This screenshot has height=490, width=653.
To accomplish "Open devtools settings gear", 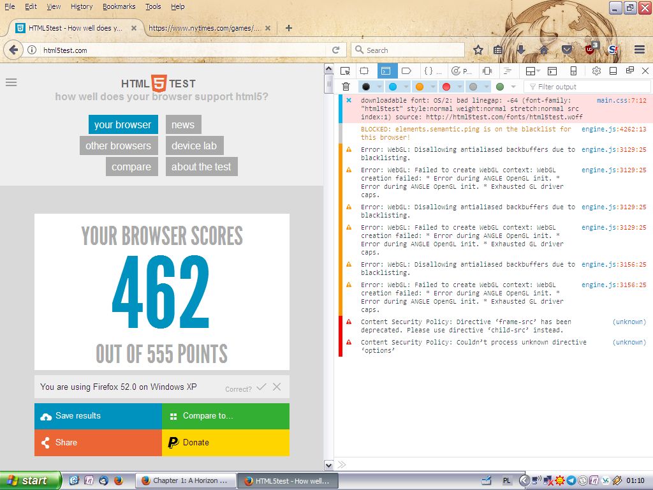I will tap(596, 71).
